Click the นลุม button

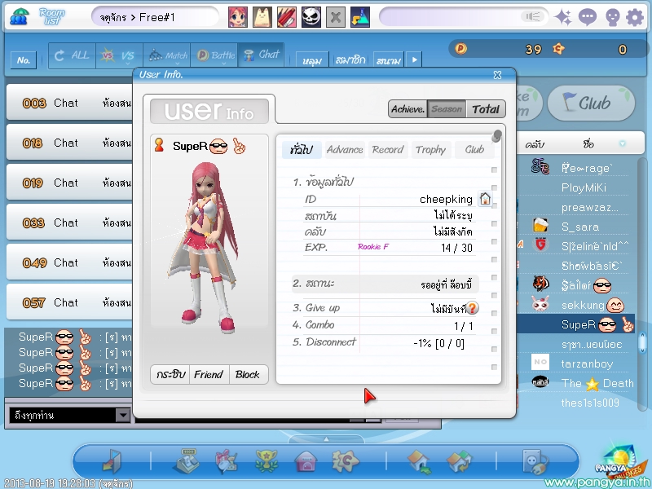(312, 59)
